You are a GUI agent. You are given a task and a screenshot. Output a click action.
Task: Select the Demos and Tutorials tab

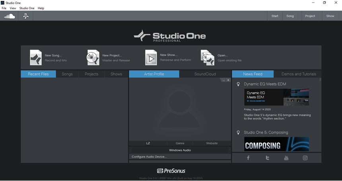point(299,74)
